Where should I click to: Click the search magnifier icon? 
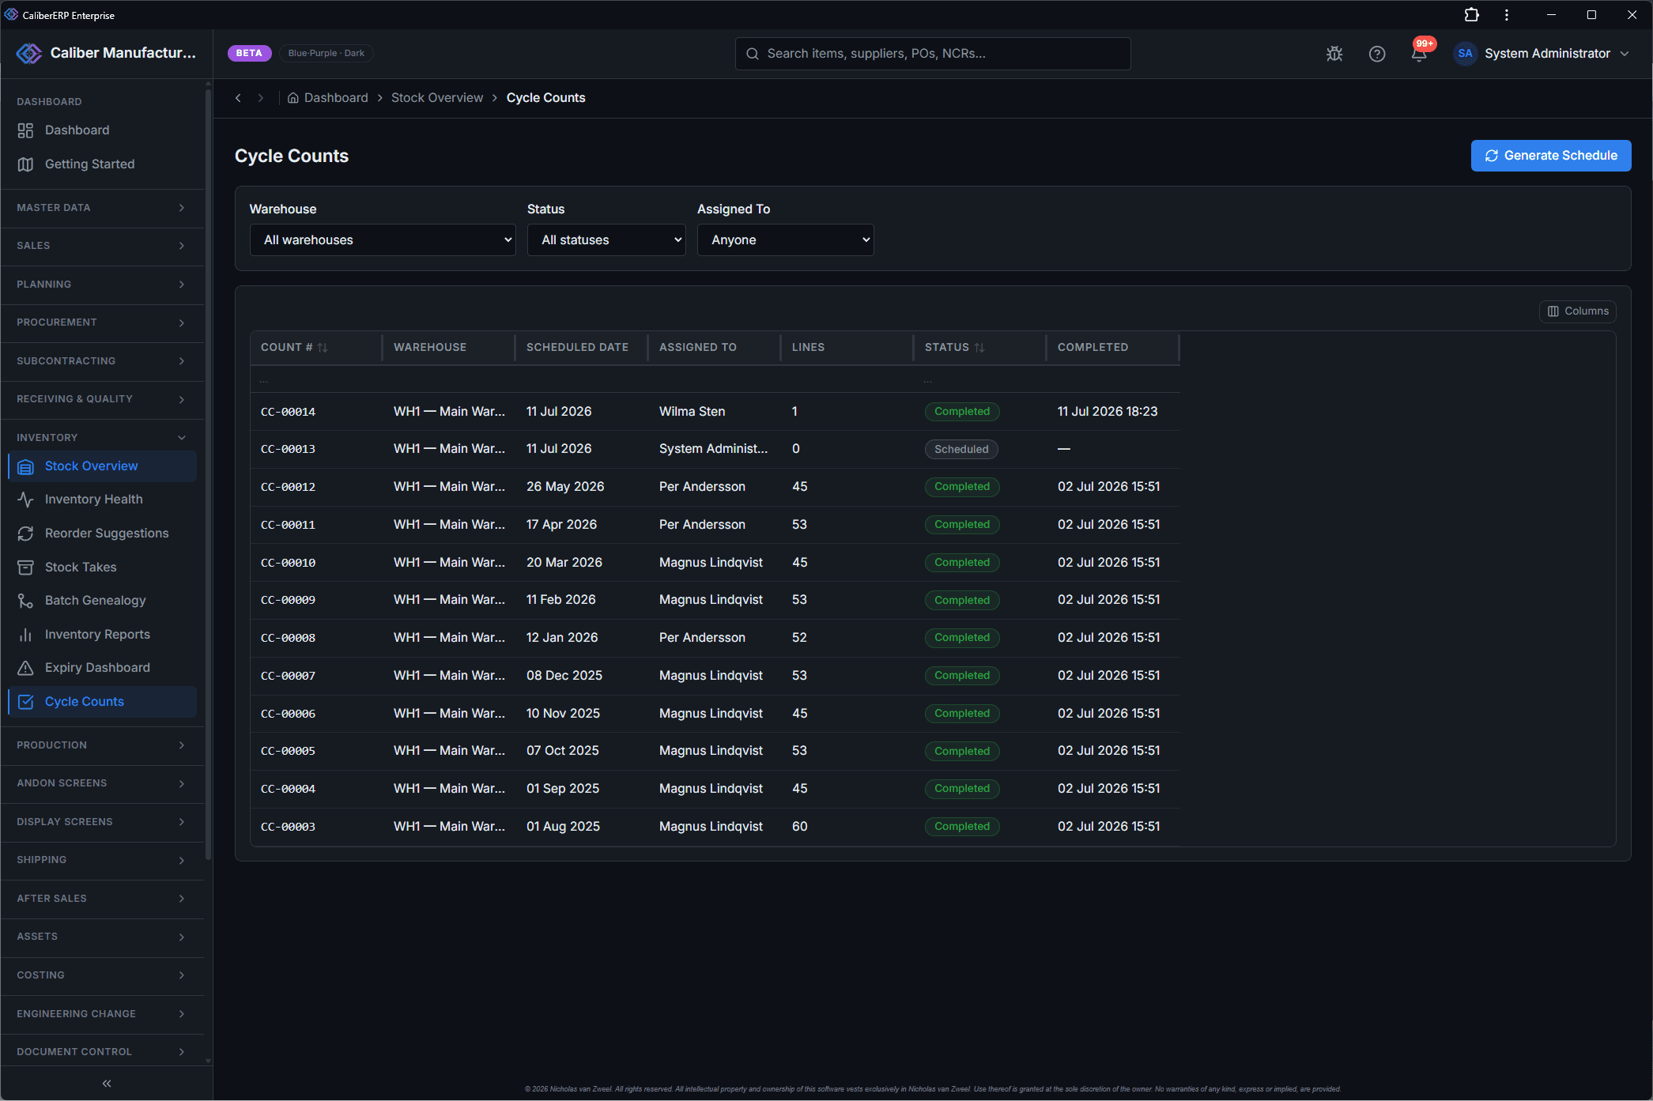[x=753, y=54]
